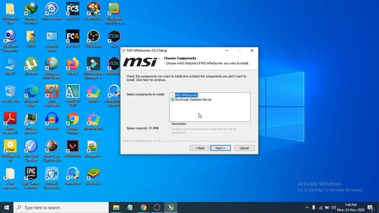
Task: Select Metro Last Light Redux icon
Action: (52, 151)
